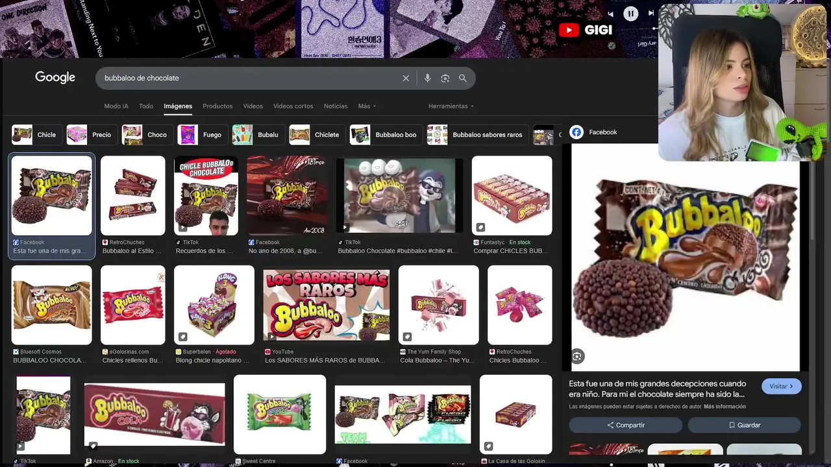Open the RetroChuches Bubbaloo al Estilo thumbnail

133,195
